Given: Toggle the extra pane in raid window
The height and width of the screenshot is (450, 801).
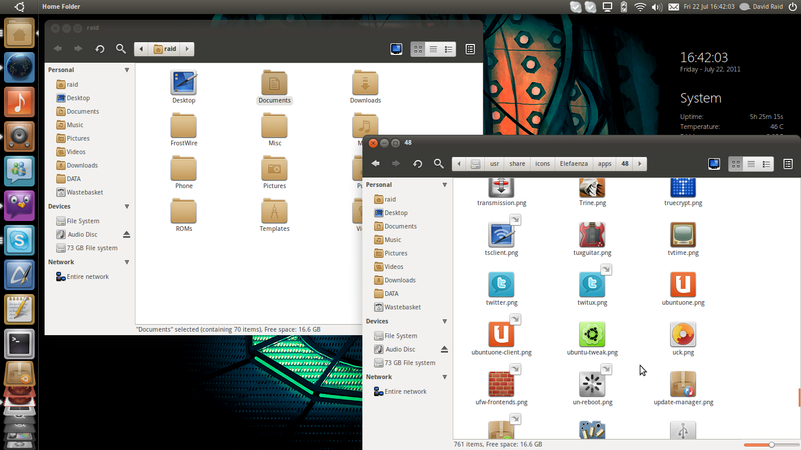Looking at the screenshot, I should point(470,49).
